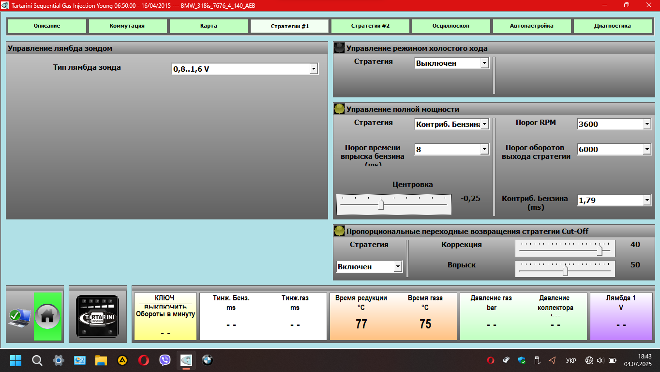The image size is (660, 372).
Task: Open File Explorer from the taskbar
Action: tap(101, 360)
